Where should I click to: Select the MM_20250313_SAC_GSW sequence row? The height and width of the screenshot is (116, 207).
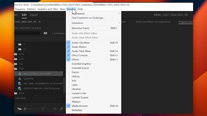tap(39, 74)
